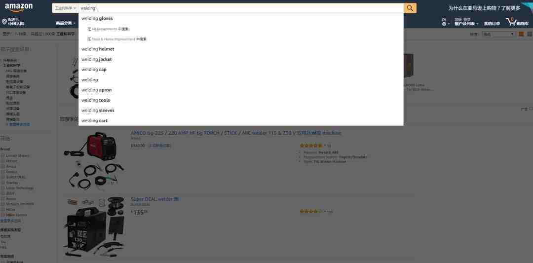Click the globe language icon
This screenshot has height=263, width=533.
(444, 24)
